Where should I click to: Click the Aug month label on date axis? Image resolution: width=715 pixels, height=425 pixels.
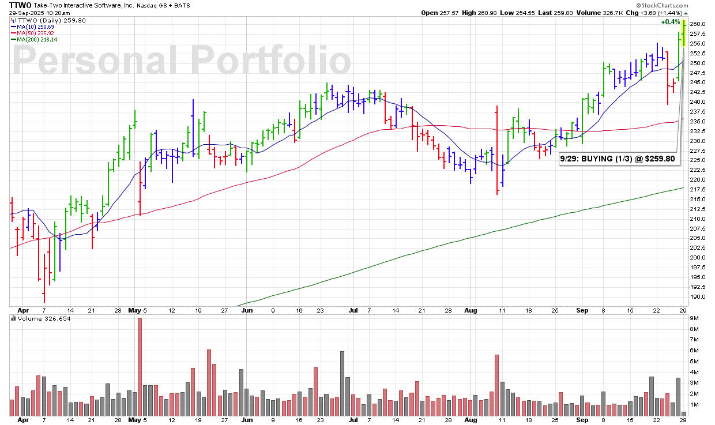[471, 310]
